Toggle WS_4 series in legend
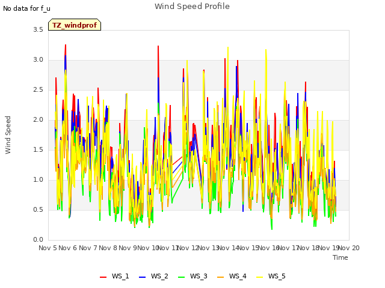 tap(232, 276)
